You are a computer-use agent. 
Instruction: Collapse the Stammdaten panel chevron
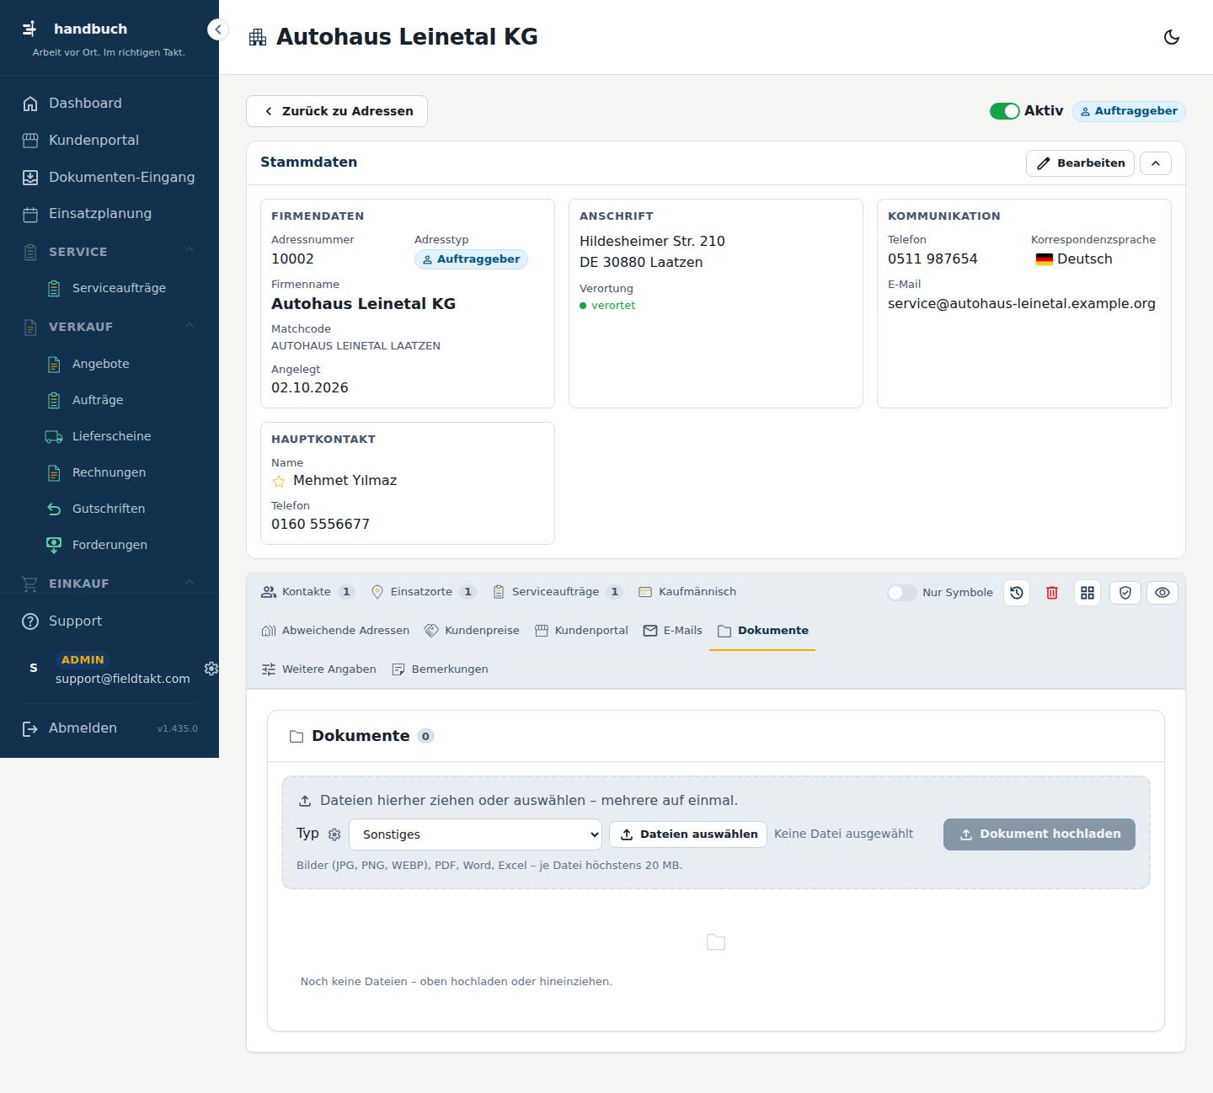(x=1156, y=163)
